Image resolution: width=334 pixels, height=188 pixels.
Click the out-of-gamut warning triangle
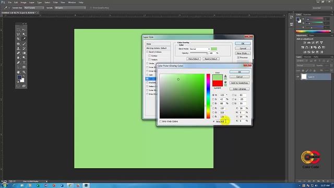click(x=225, y=76)
